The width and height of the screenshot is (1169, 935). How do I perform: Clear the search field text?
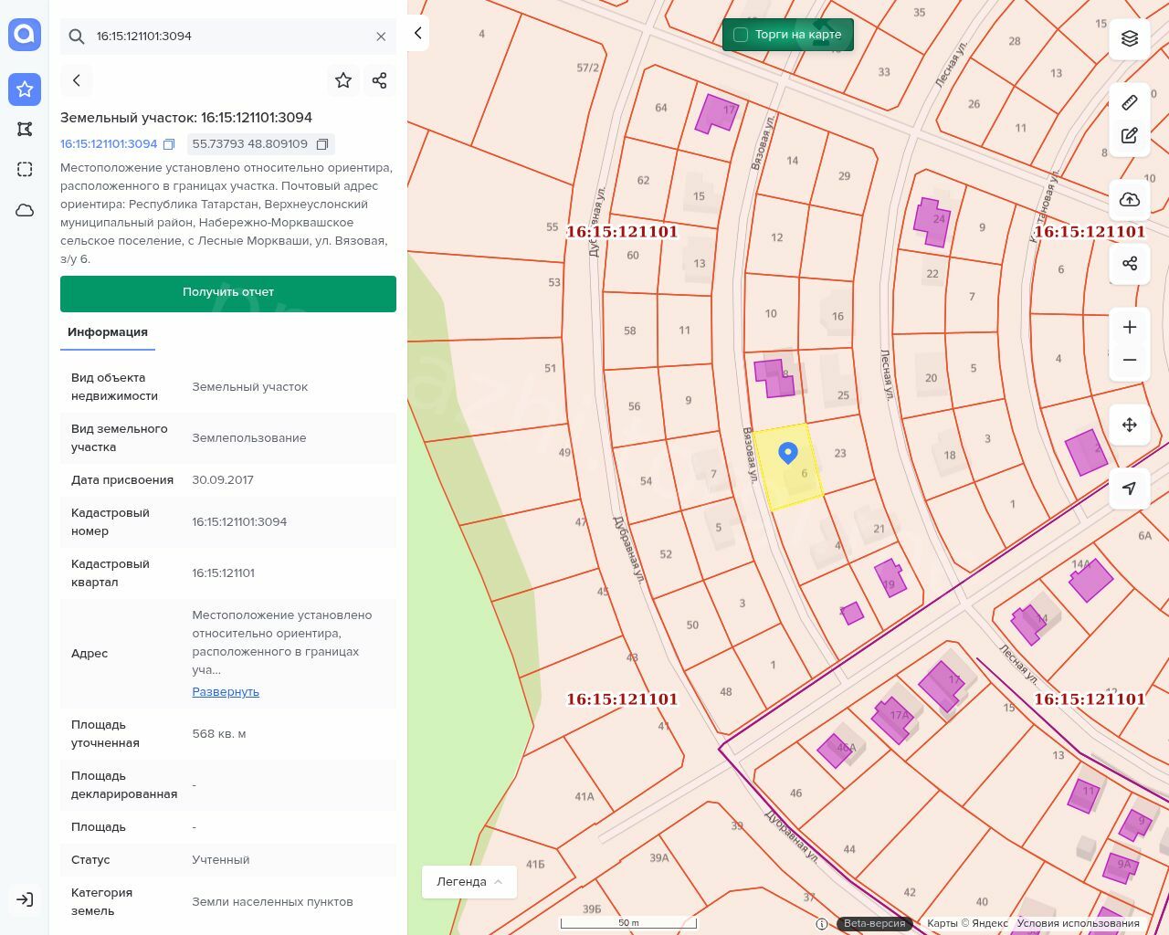pyautogui.click(x=381, y=37)
